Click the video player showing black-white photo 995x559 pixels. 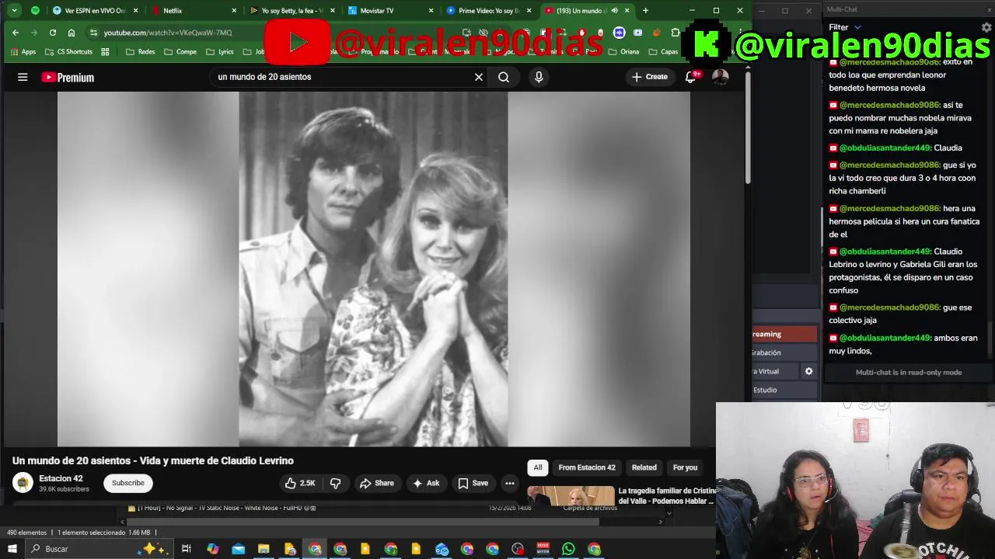(x=373, y=269)
